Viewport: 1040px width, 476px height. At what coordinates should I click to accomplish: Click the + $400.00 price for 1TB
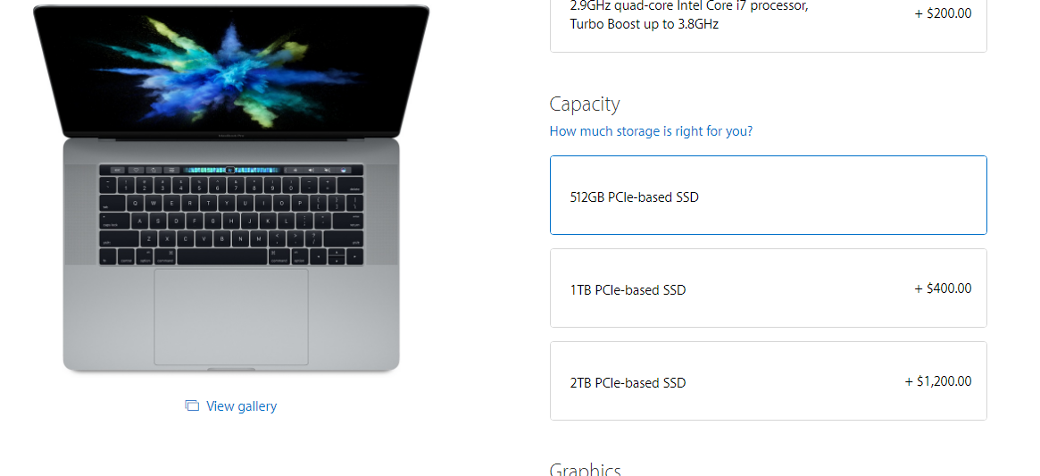pyautogui.click(x=944, y=288)
